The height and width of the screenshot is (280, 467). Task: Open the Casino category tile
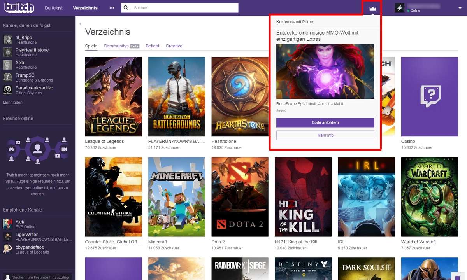pos(430,96)
